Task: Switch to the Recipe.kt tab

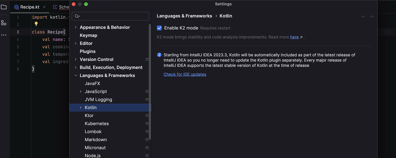Action: coord(30,7)
